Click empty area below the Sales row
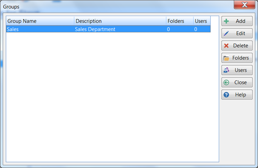Viewport: 258px width, 168px height. point(112,97)
